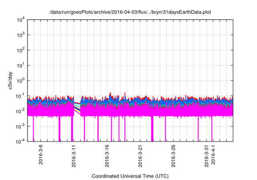The width and height of the screenshot is (257, 180).
Task: Select the 10^-1 y-axis tick label
Action: (20, 96)
